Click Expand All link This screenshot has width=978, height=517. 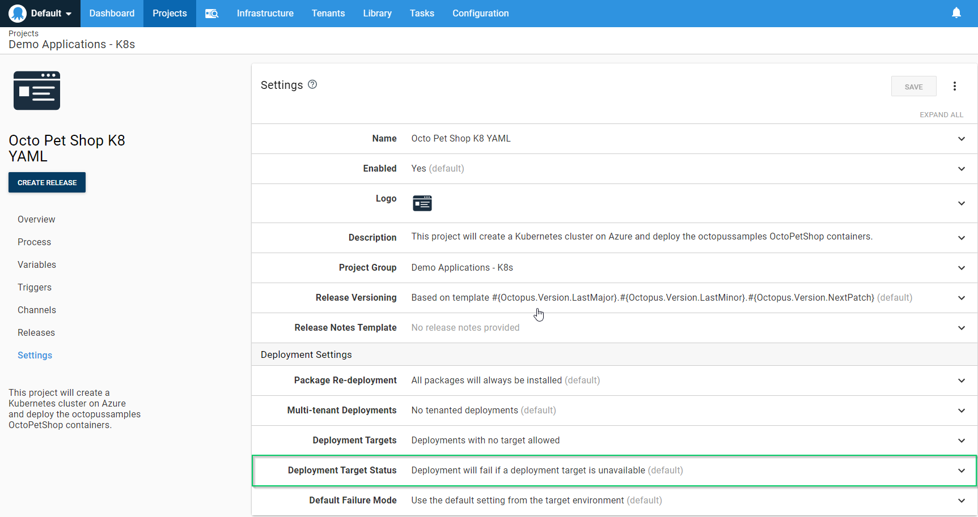click(941, 114)
